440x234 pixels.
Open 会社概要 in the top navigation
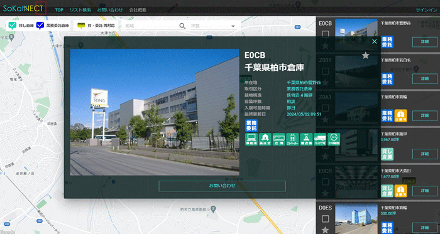click(138, 10)
